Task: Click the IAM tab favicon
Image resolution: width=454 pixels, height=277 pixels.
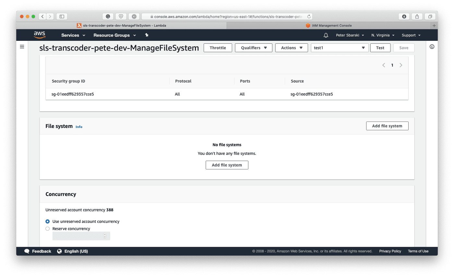Action: (x=308, y=25)
